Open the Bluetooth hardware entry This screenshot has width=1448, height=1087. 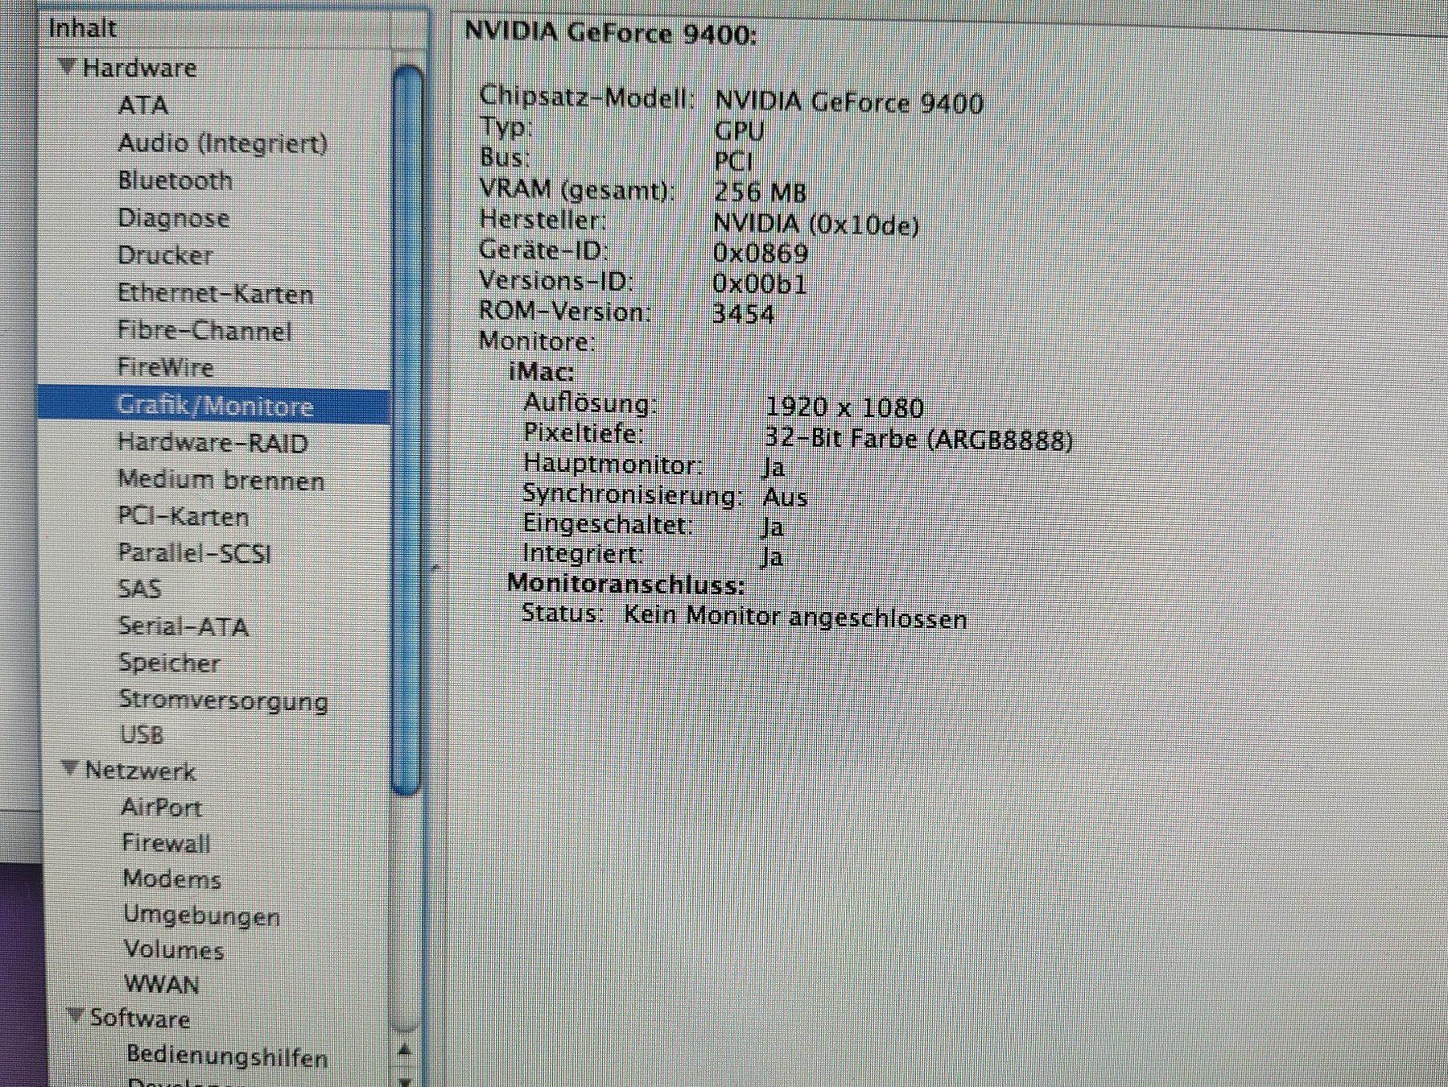pyautogui.click(x=175, y=180)
